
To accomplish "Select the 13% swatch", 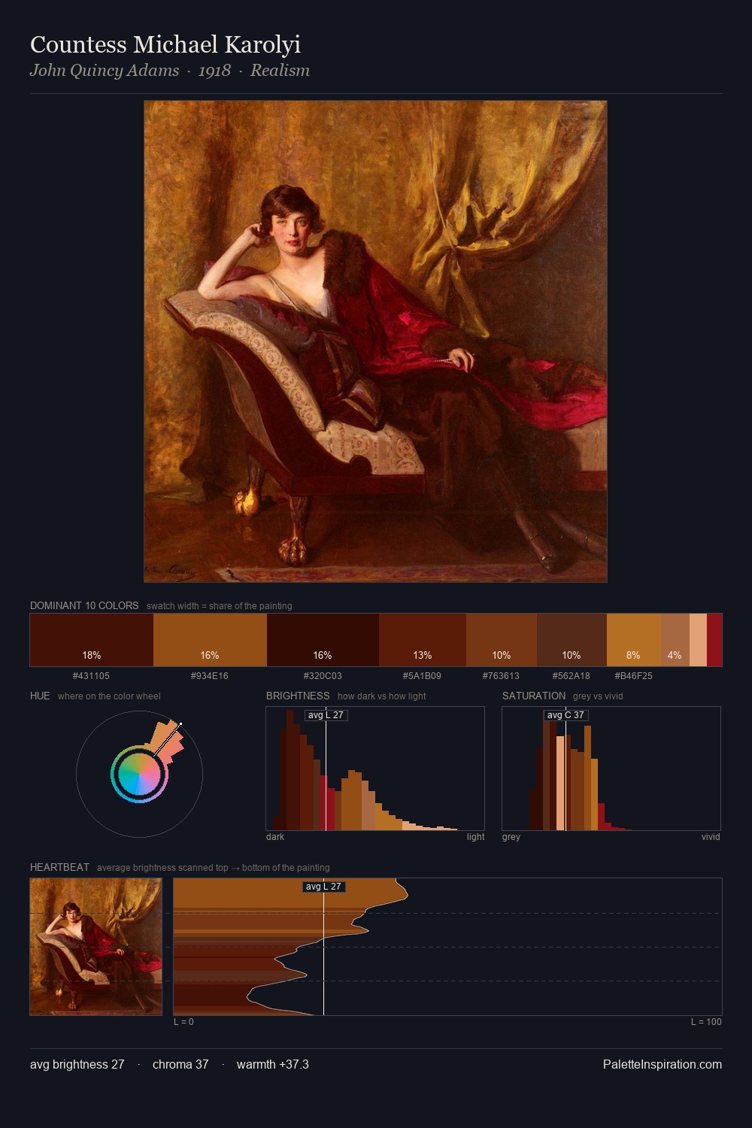I will click(x=423, y=640).
